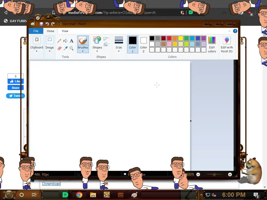267x200 pixels.
Task: Click the browser back arrow
Action: click(x=6, y=12)
